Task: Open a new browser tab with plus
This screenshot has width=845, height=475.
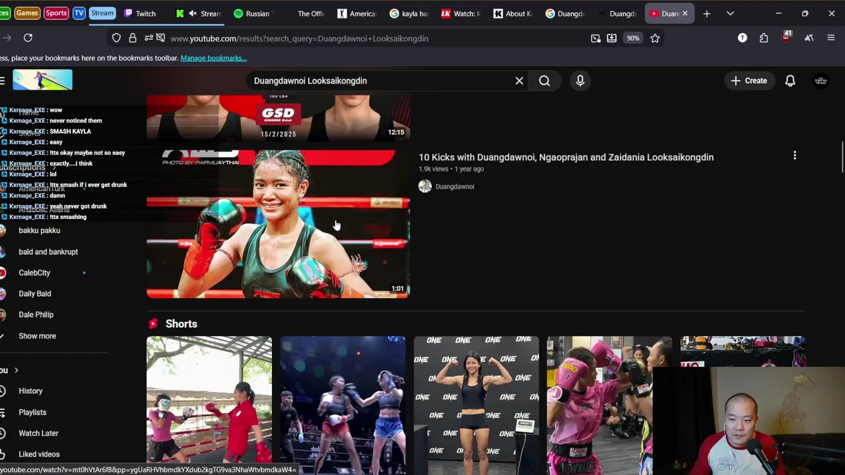Action: point(707,13)
